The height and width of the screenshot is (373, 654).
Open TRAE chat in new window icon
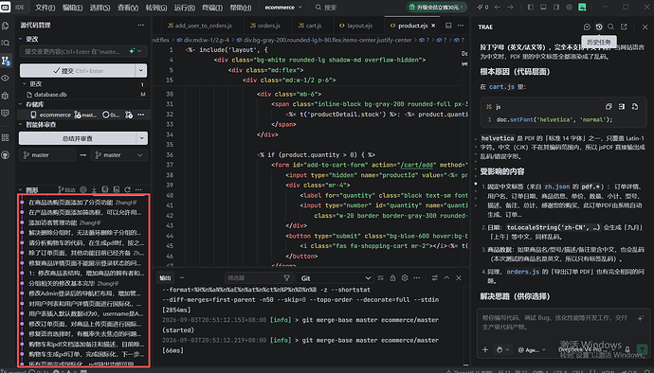click(x=624, y=27)
